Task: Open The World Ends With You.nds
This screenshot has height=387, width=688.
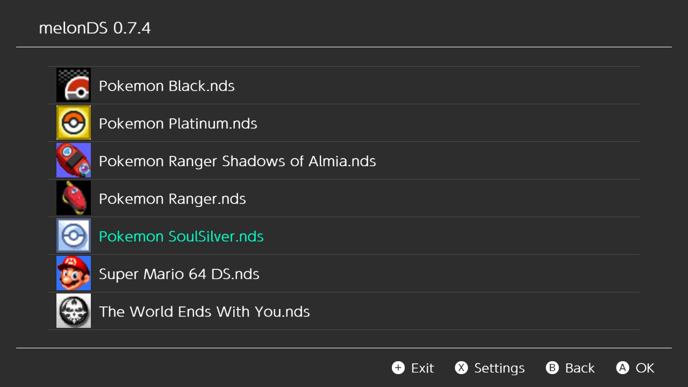Action: coord(204,312)
